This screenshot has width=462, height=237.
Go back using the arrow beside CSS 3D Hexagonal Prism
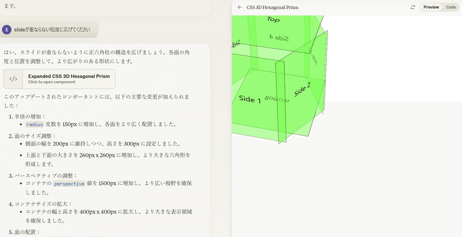point(240,7)
